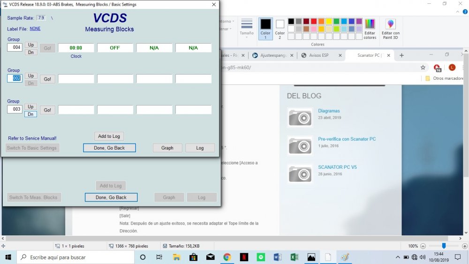Pick the yellow color in Paint palette
The height and width of the screenshot is (264, 469).
tap(329, 21)
